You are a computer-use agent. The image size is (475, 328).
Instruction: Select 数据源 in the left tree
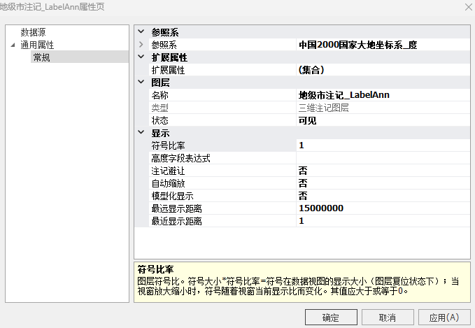34,32
